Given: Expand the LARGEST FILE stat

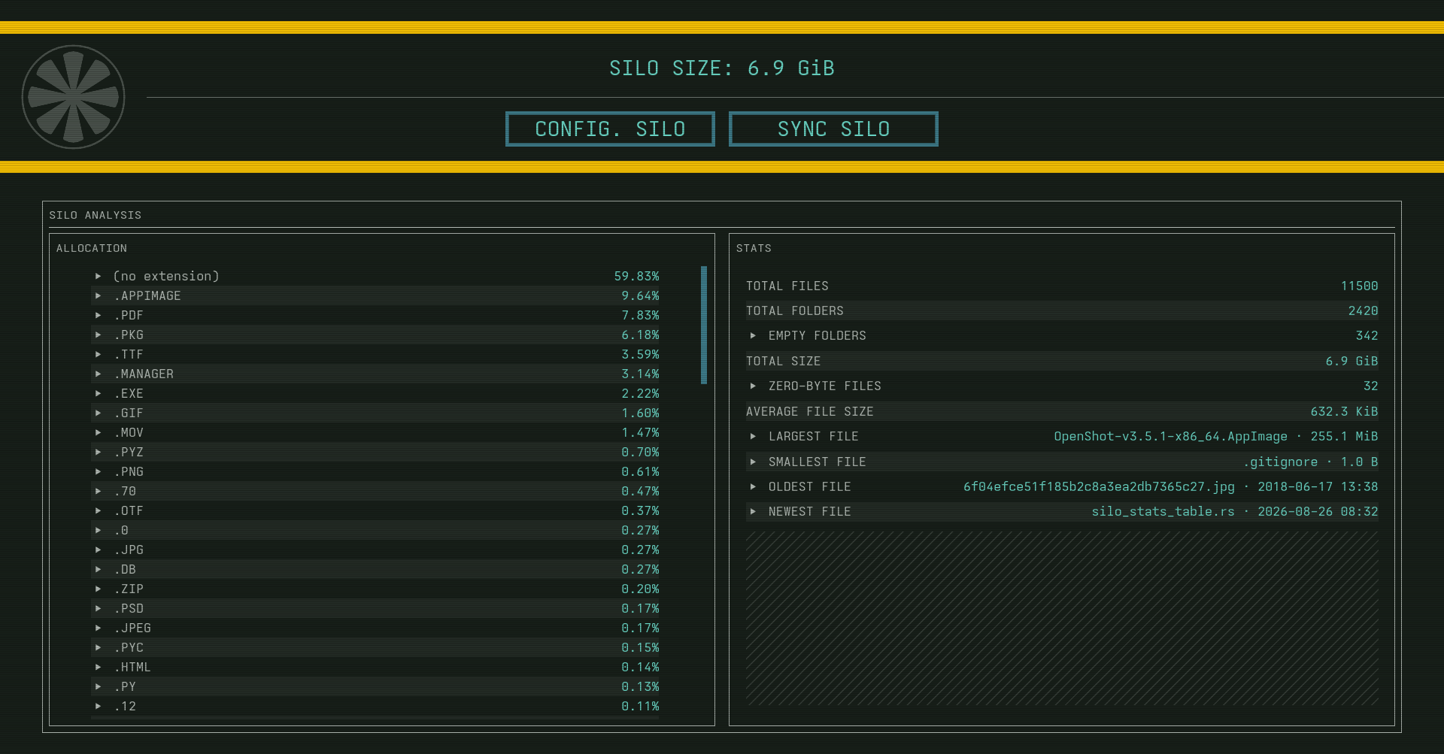Looking at the screenshot, I should pyautogui.click(x=753, y=436).
